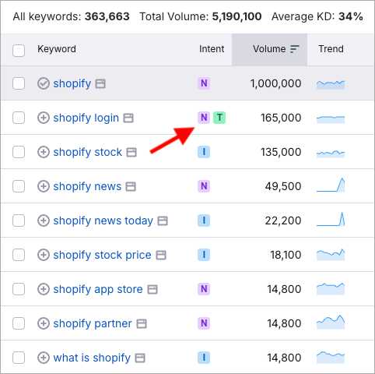Click SERP icon after shopify stock
375x374 pixels.
[131, 153]
